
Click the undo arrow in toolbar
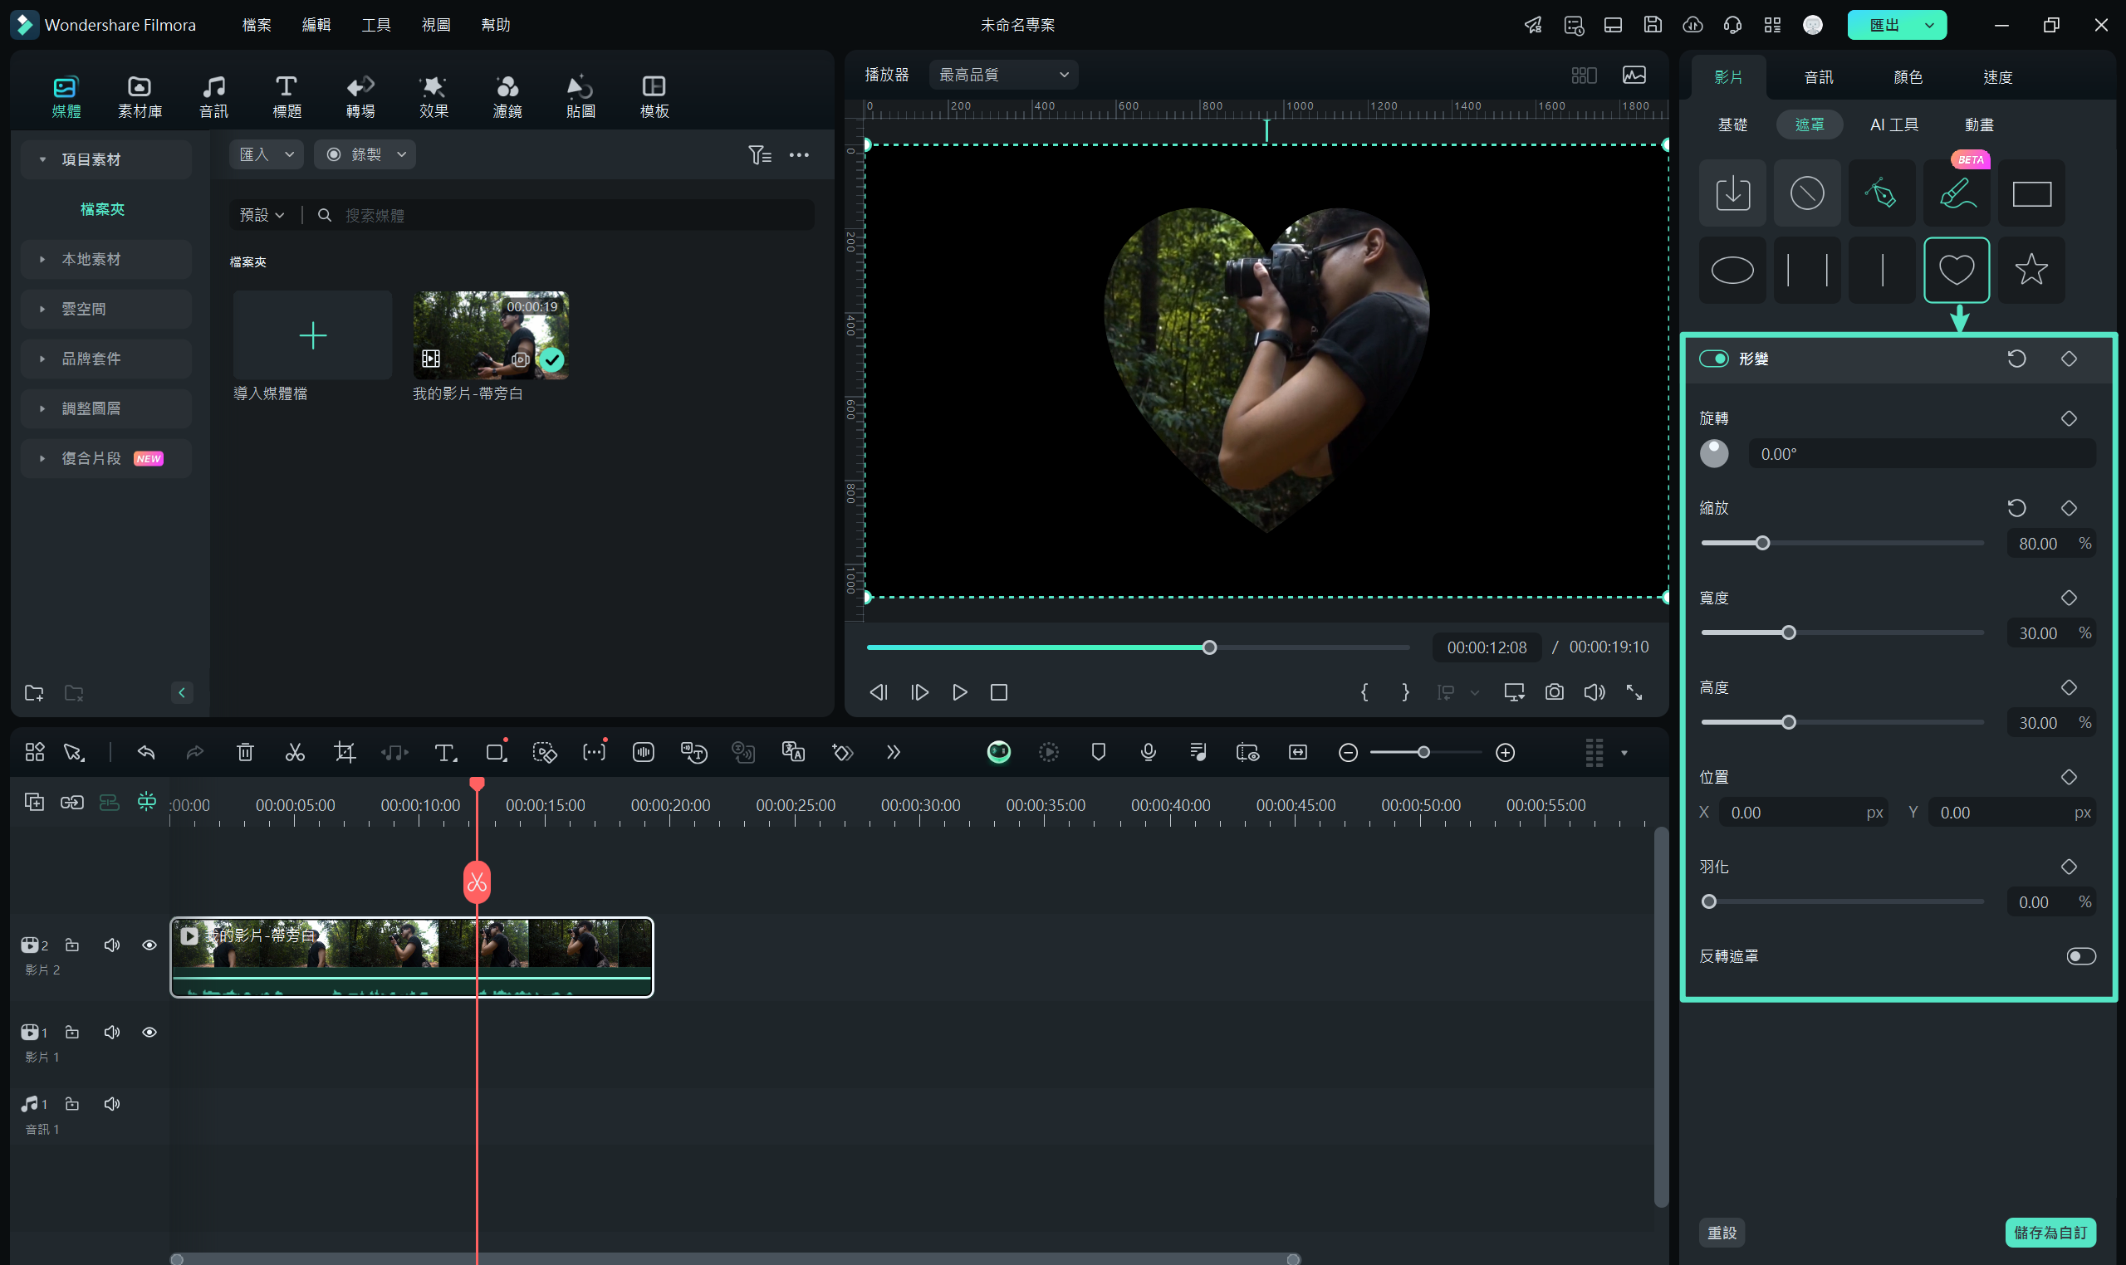tap(146, 752)
